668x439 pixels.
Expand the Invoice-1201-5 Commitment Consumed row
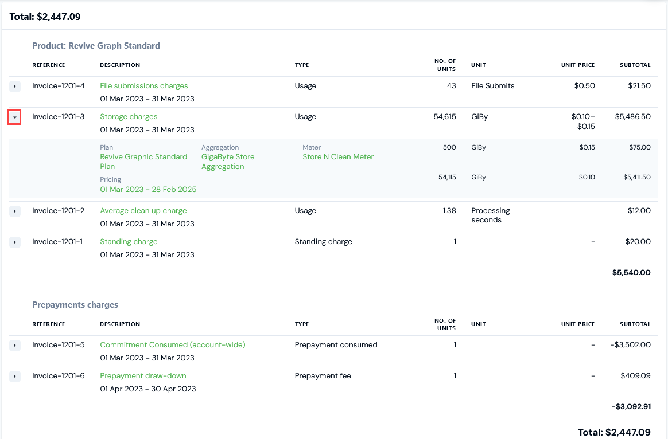click(15, 346)
